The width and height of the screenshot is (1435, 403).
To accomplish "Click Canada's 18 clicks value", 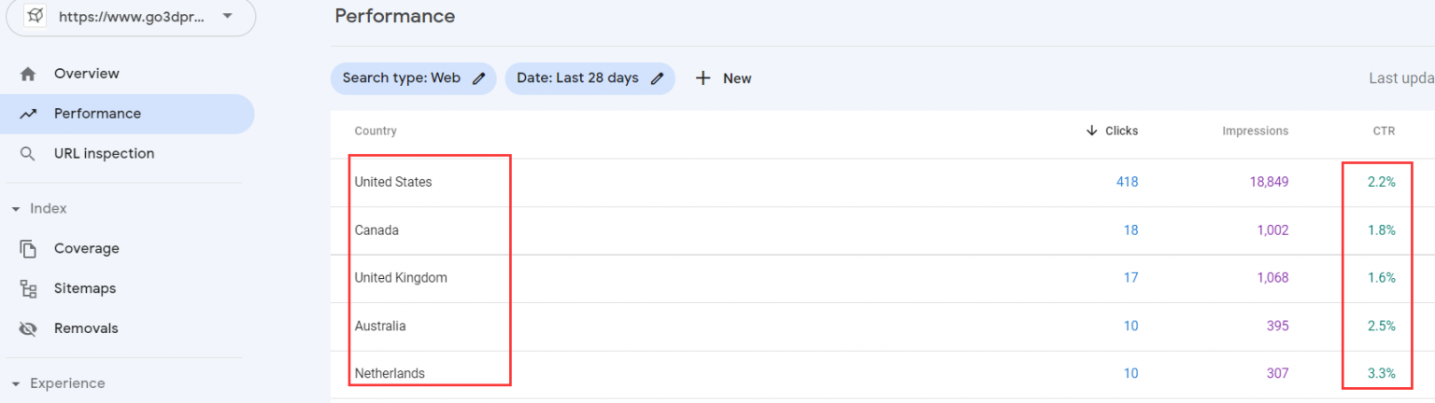I will (x=1130, y=230).
